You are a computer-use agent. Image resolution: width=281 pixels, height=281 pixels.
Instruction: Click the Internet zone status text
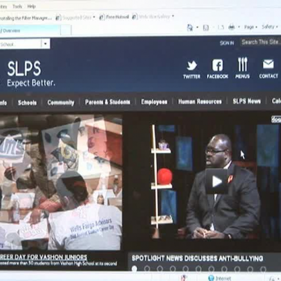(x=223, y=278)
